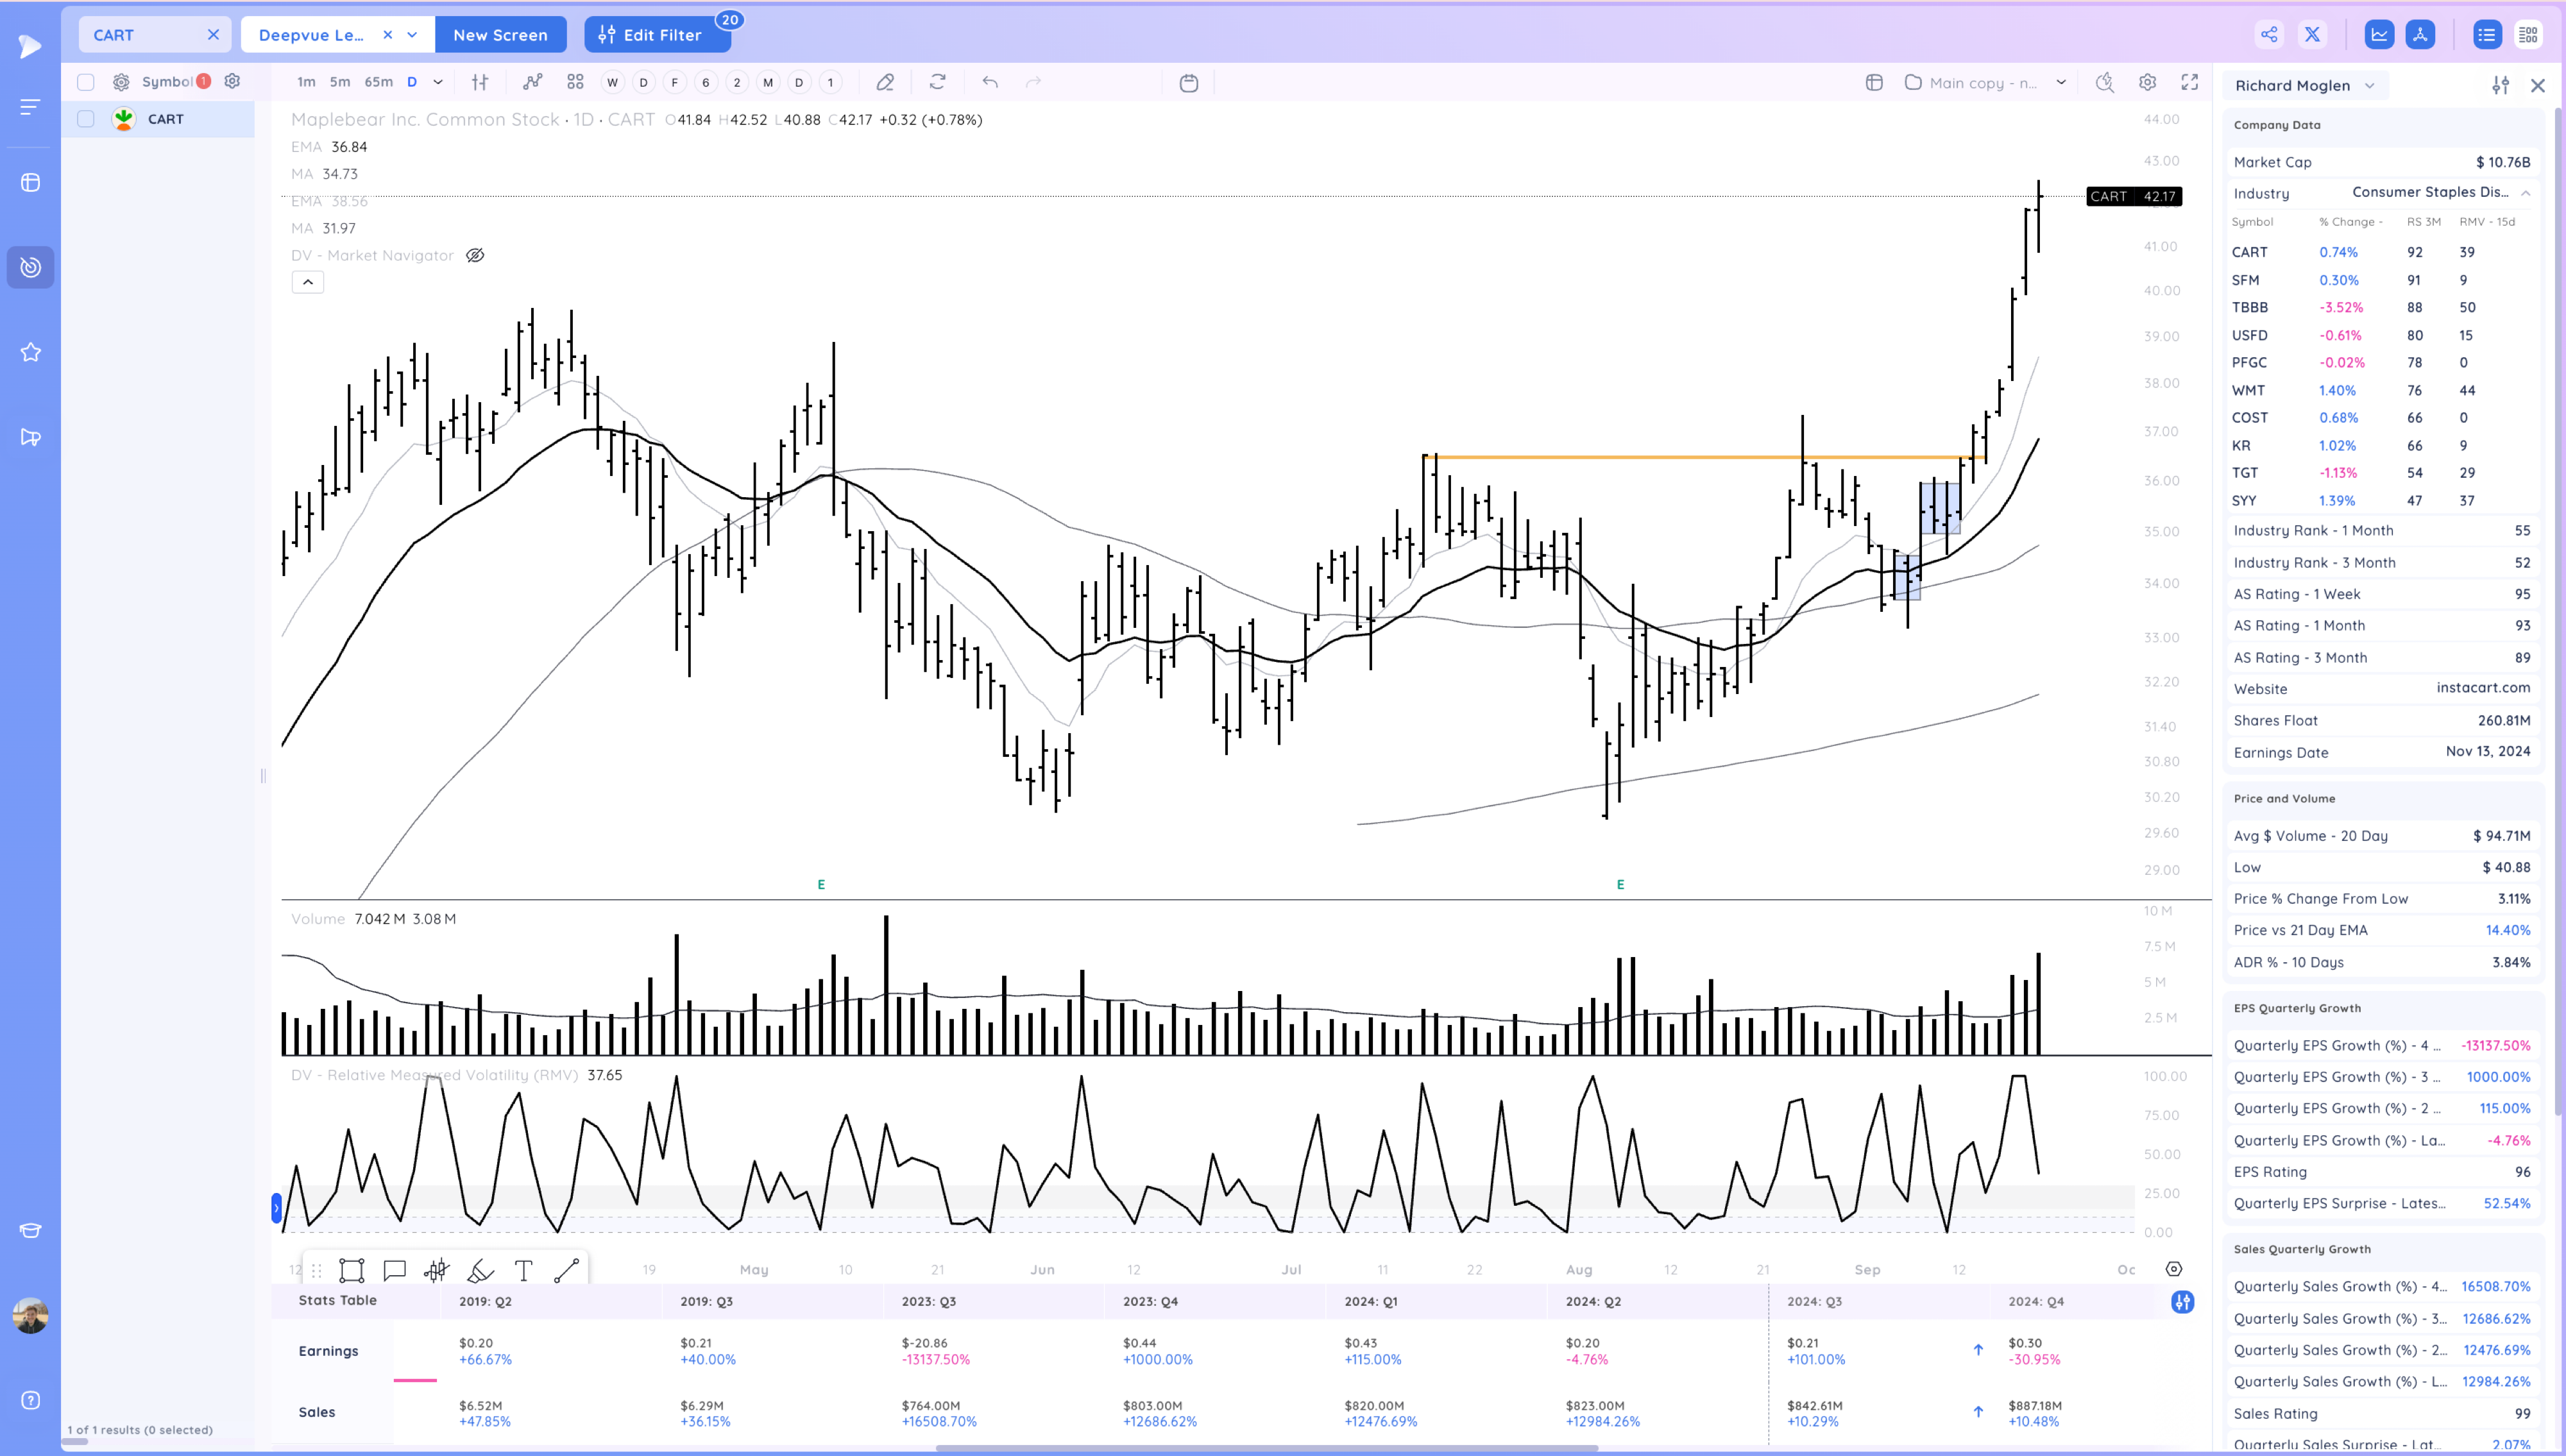Open the eraser drawing tool

(885, 82)
